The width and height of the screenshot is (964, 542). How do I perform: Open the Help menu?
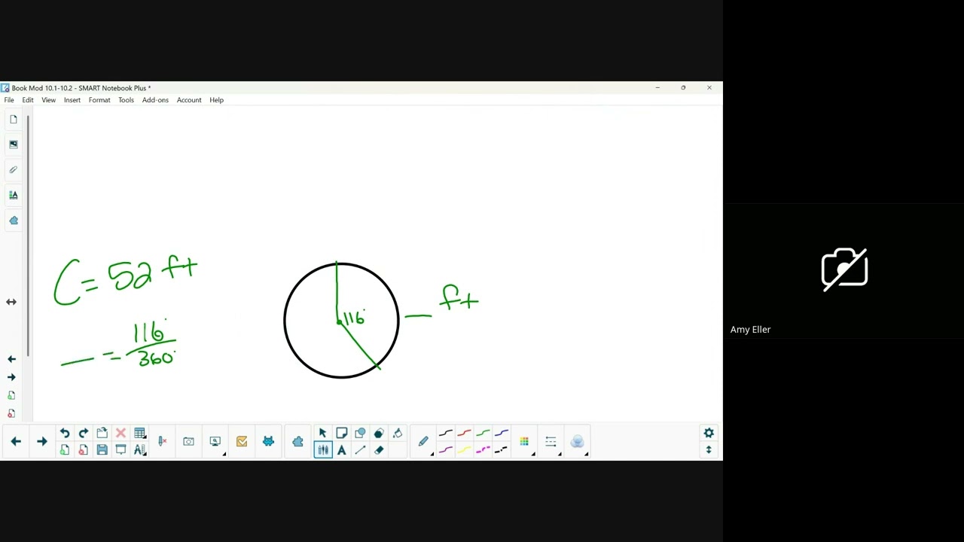216,100
